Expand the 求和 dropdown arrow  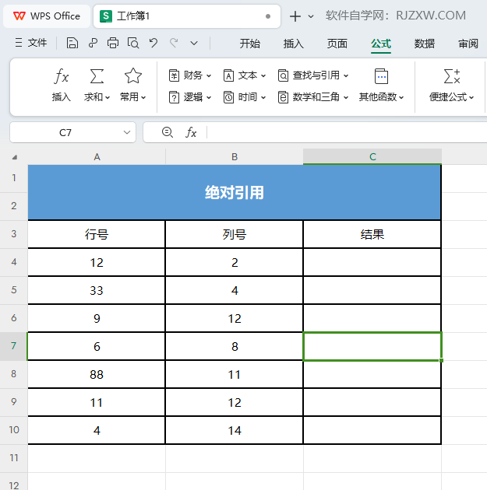pos(108,98)
